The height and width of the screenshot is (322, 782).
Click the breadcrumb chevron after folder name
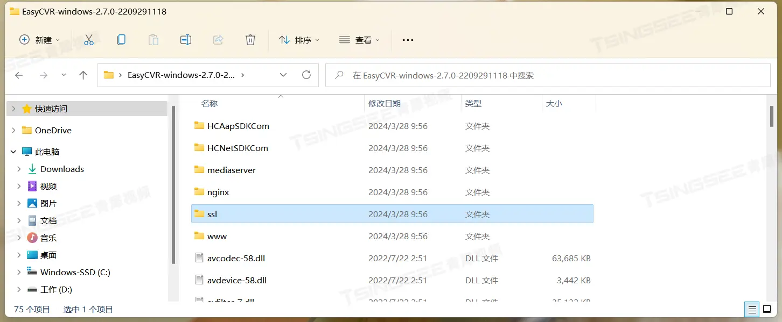point(242,75)
